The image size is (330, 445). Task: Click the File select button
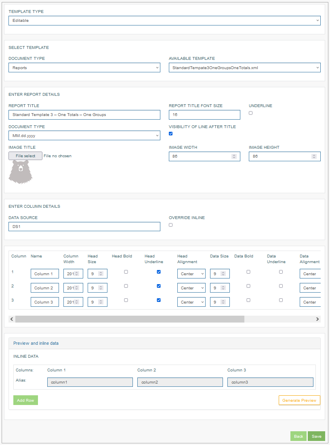(25, 156)
